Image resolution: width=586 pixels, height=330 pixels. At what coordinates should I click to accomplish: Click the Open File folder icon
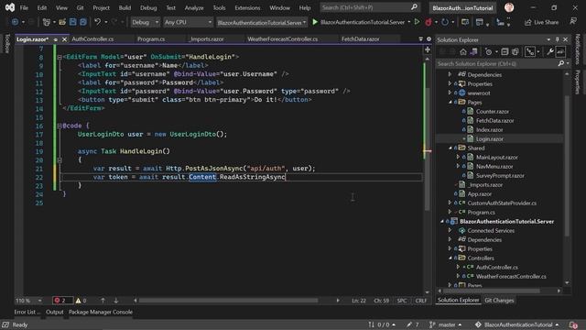pyautogui.click(x=62, y=22)
